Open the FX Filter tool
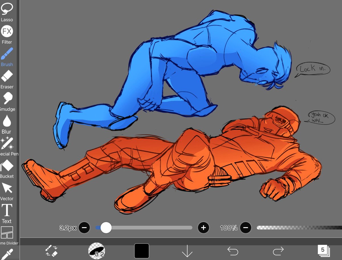This screenshot has width=342, height=260. point(7,35)
